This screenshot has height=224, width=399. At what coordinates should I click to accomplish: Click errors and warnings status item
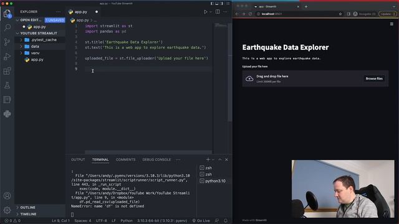click(12, 221)
